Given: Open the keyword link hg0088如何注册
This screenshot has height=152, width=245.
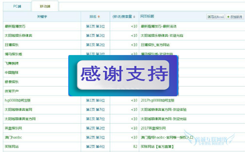Looking at the screenshot, I should coord(18,100).
